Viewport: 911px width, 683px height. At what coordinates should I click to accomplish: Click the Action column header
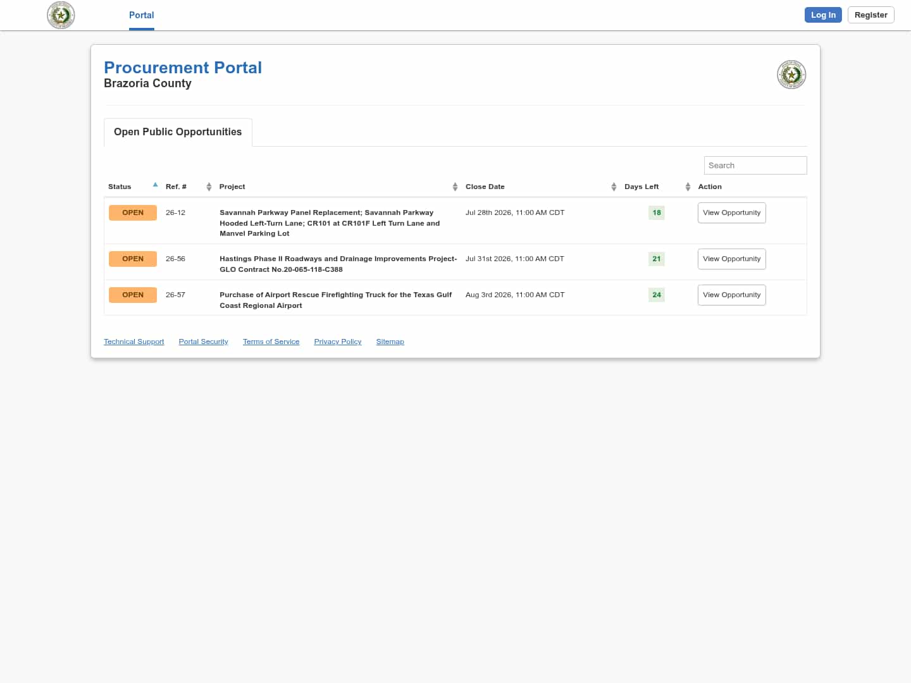point(710,187)
